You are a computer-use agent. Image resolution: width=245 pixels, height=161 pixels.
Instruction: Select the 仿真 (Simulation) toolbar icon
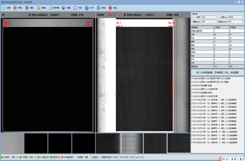pos(66,8)
